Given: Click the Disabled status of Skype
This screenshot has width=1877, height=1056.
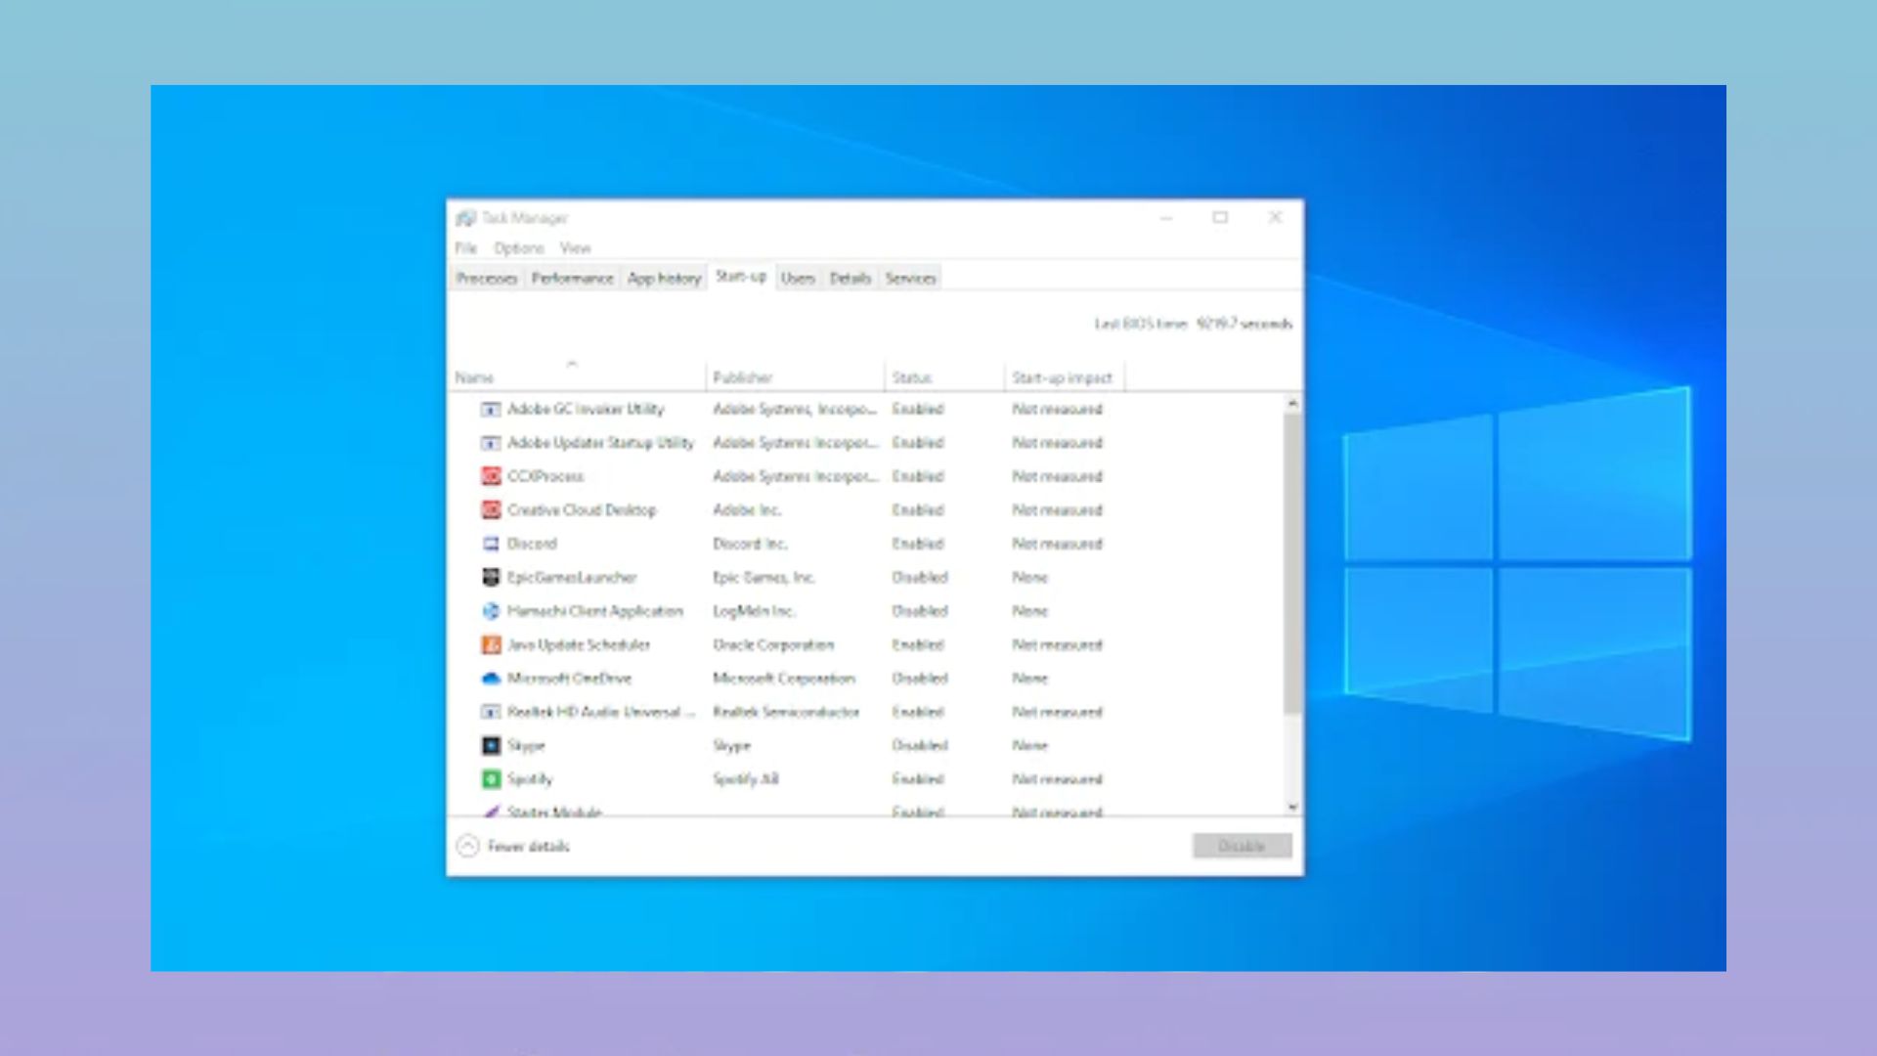Looking at the screenshot, I should [920, 745].
